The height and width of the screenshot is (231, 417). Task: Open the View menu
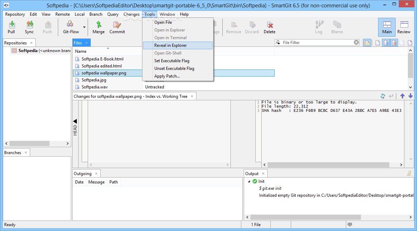tap(46, 14)
